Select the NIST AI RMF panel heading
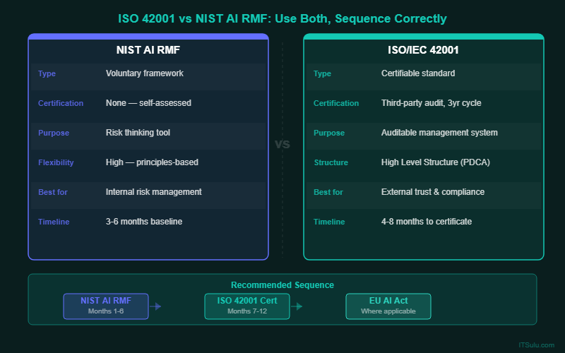This screenshot has height=353, width=565. tap(148, 49)
